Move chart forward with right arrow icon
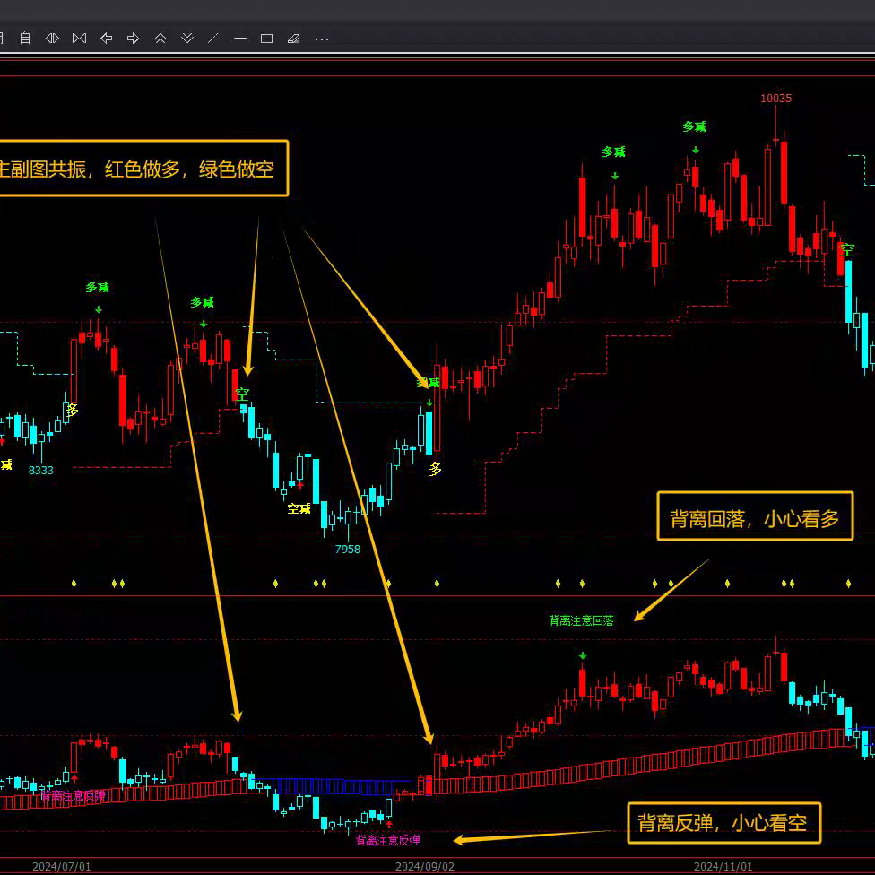 133,39
